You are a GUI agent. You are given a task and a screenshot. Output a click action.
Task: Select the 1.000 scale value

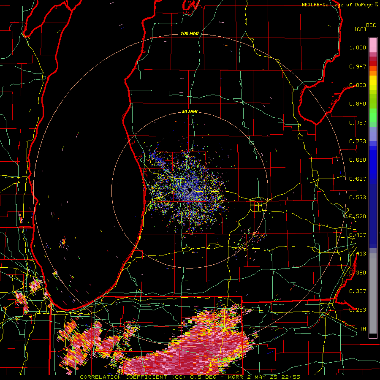click(x=358, y=47)
